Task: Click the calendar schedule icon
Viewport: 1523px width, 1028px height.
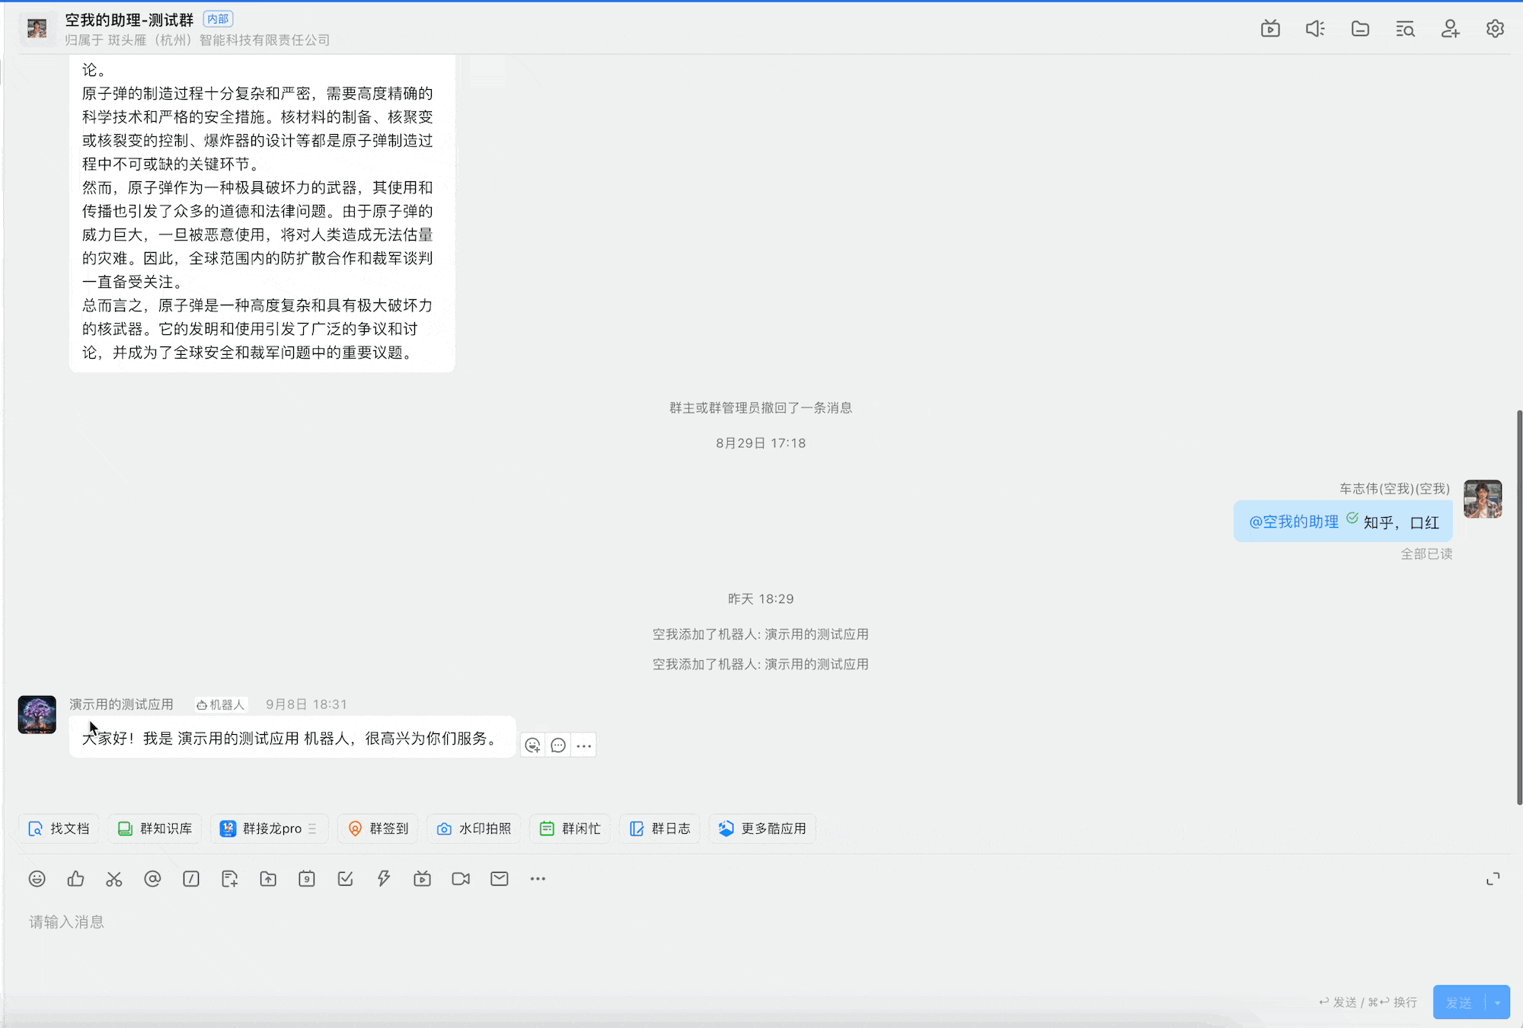Action: click(307, 879)
